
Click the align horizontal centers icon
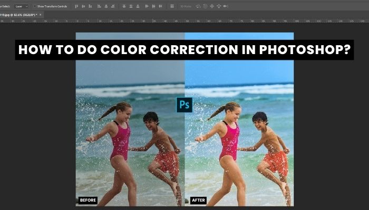pyautogui.click(x=106, y=6)
